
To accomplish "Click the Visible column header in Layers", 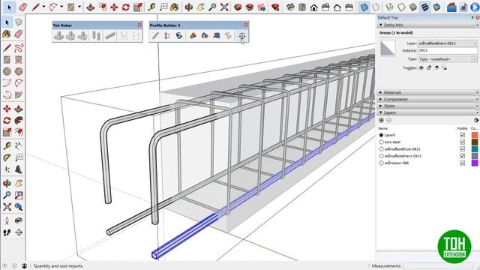I will tap(462, 128).
